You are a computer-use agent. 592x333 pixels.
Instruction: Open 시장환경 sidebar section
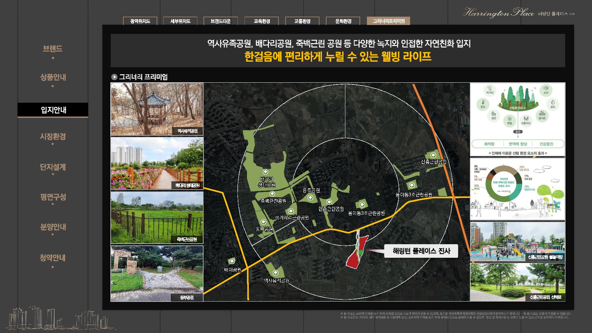tap(53, 136)
